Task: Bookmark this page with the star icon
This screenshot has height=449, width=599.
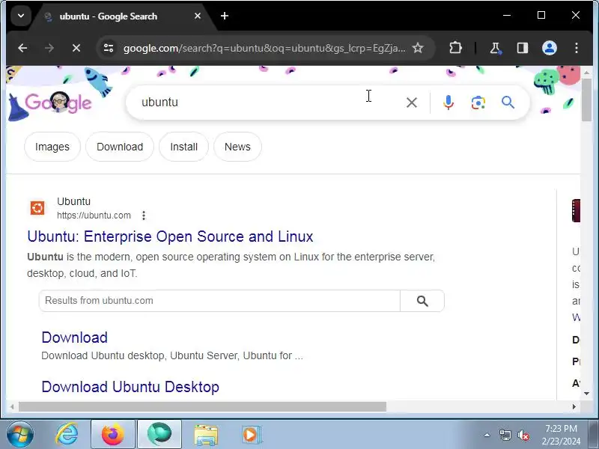Action: (x=418, y=48)
